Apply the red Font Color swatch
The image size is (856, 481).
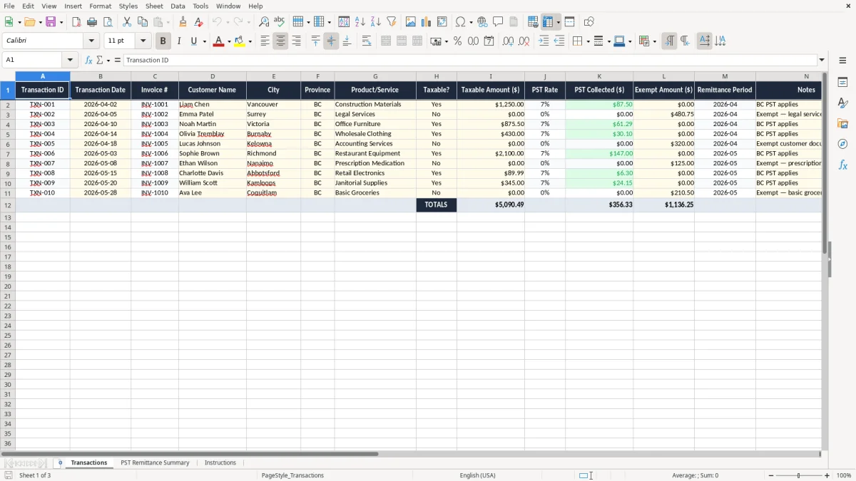pyautogui.click(x=218, y=41)
